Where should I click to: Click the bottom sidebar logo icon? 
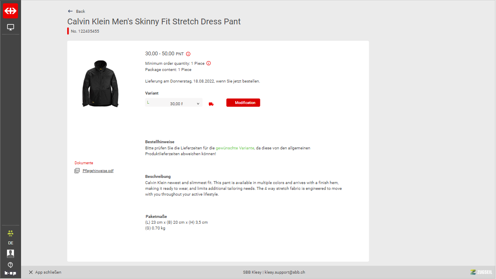tap(10, 273)
